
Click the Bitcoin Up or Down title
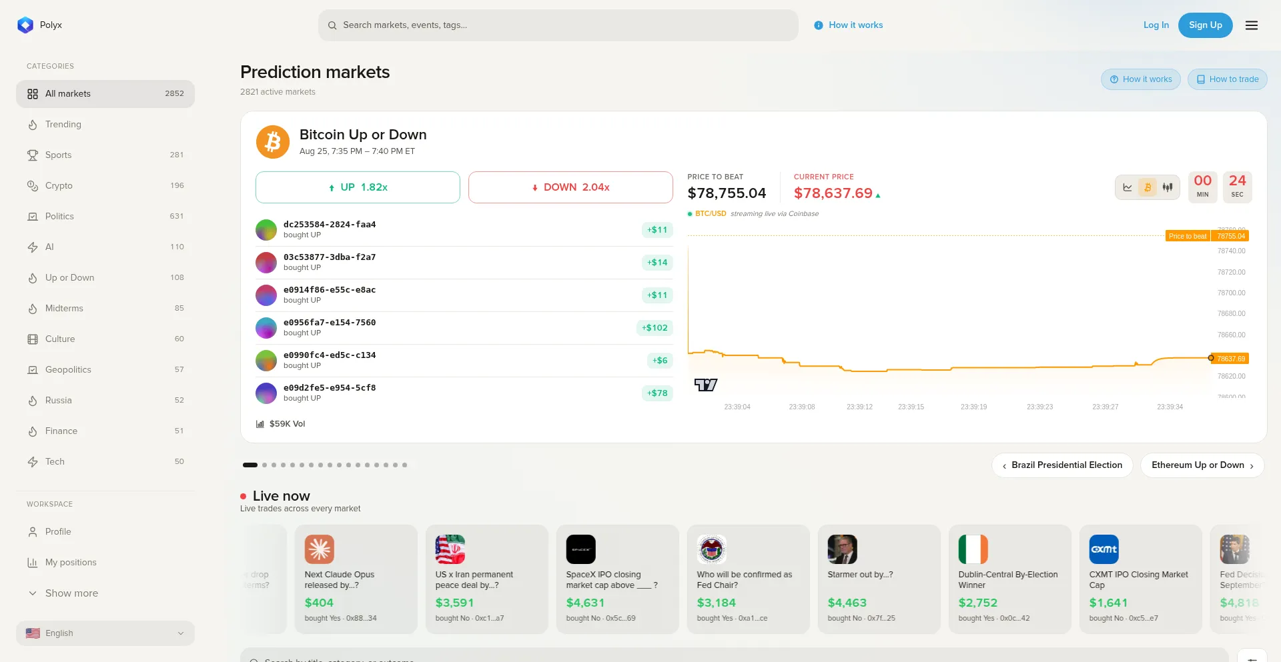[363, 135]
